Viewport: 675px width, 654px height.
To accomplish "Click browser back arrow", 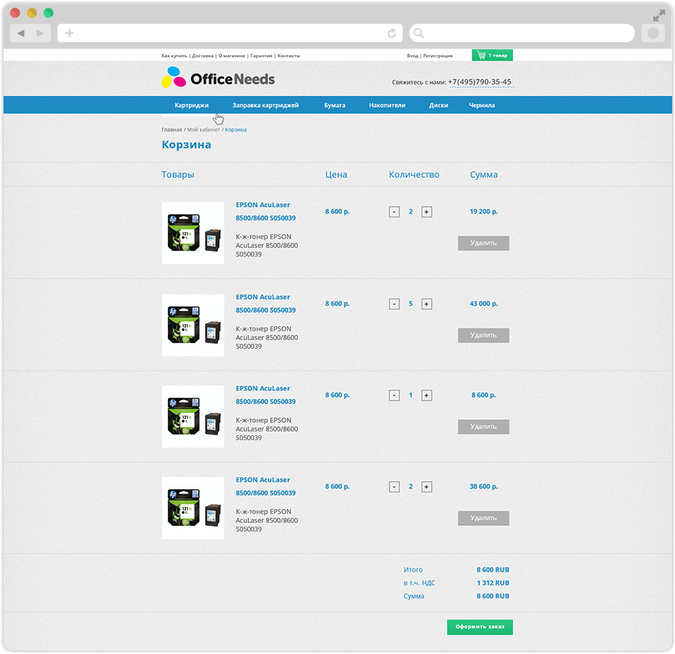I will coord(21,33).
